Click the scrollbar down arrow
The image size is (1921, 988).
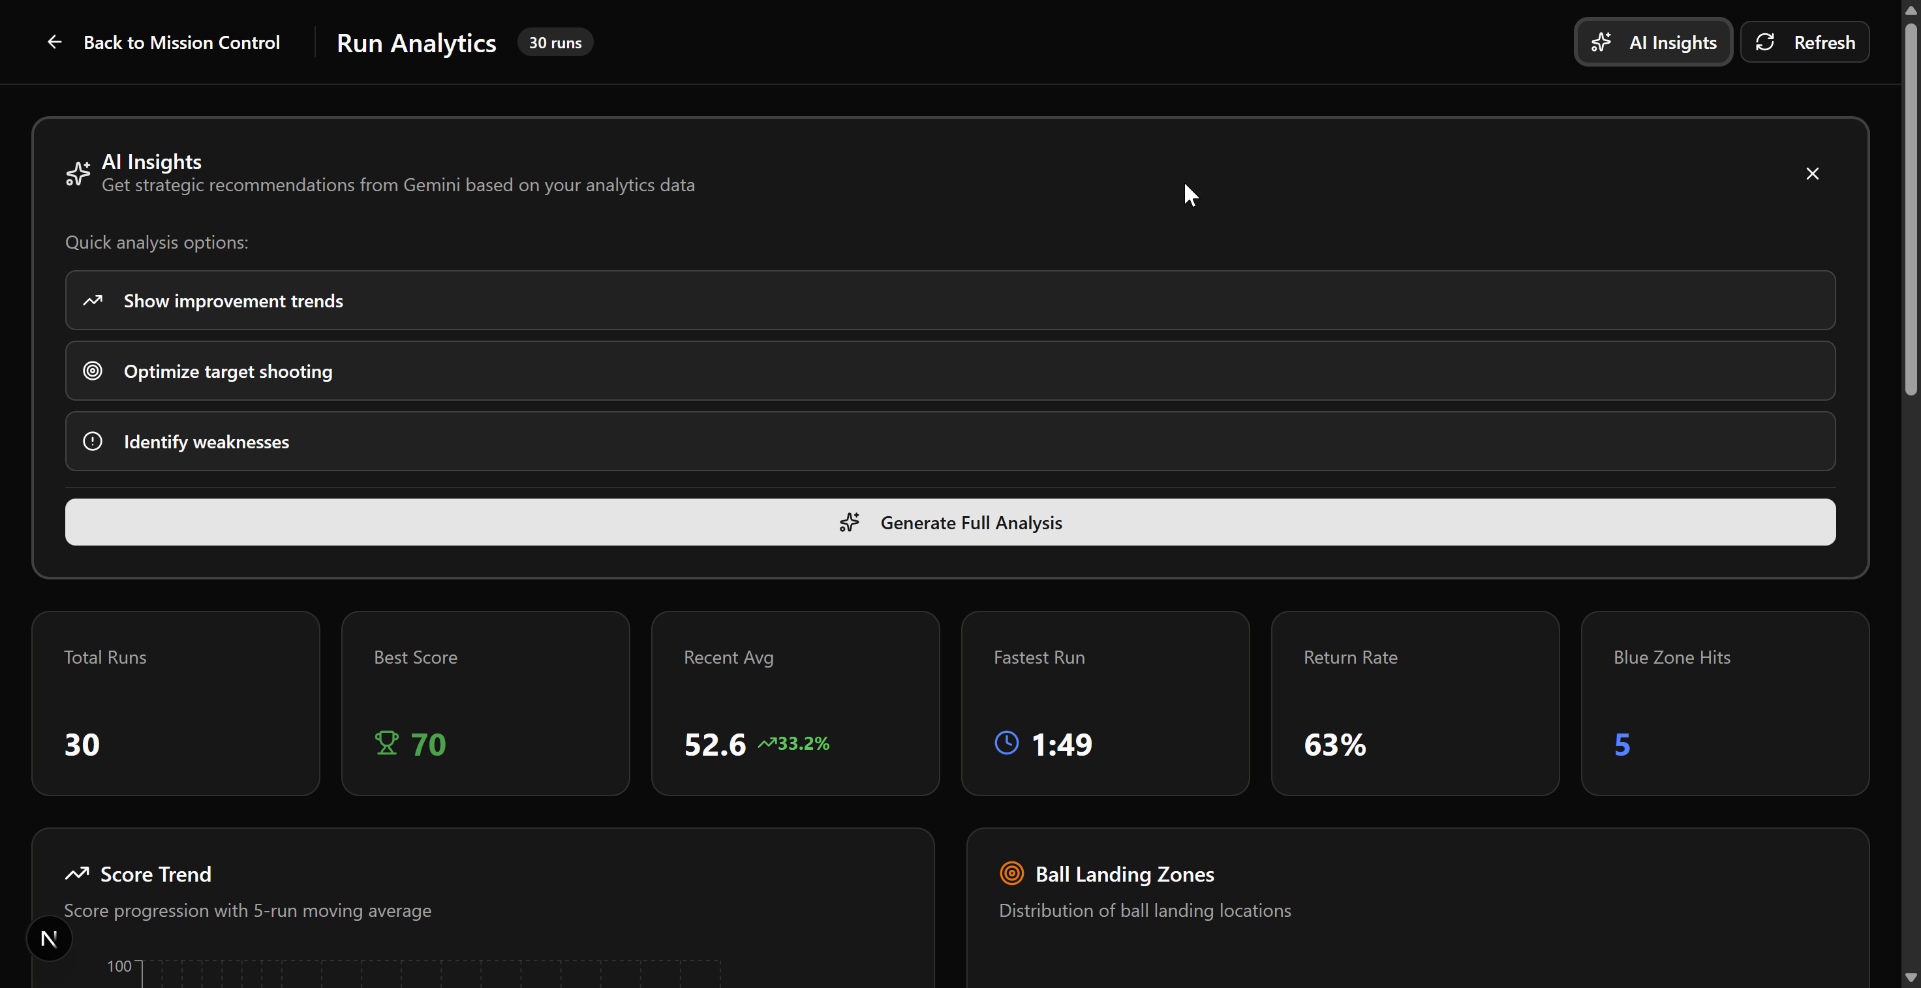pyautogui.click(x=1910, y=978)
